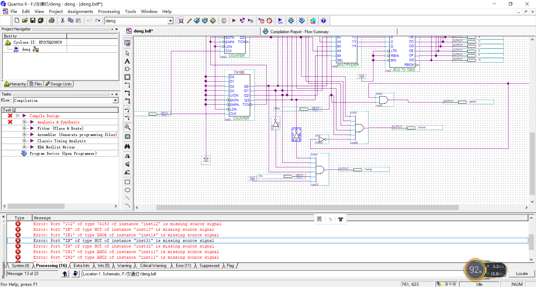This screenshot has height=287, width=536.
Task: Select the deng entity in Project Navigator
Action: pos(26,49)
